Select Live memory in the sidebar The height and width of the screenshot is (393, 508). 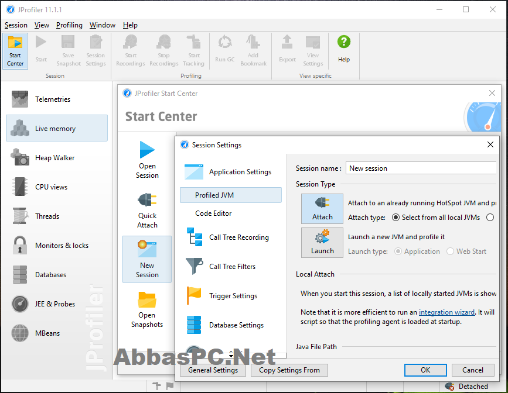click(57, 128)
